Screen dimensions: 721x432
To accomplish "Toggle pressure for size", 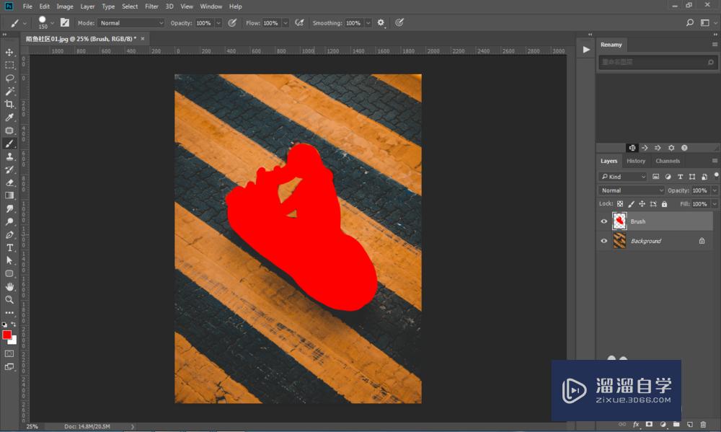I will point(399,22).
